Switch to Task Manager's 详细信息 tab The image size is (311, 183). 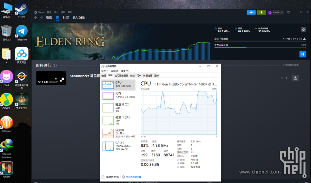point(148,76)
